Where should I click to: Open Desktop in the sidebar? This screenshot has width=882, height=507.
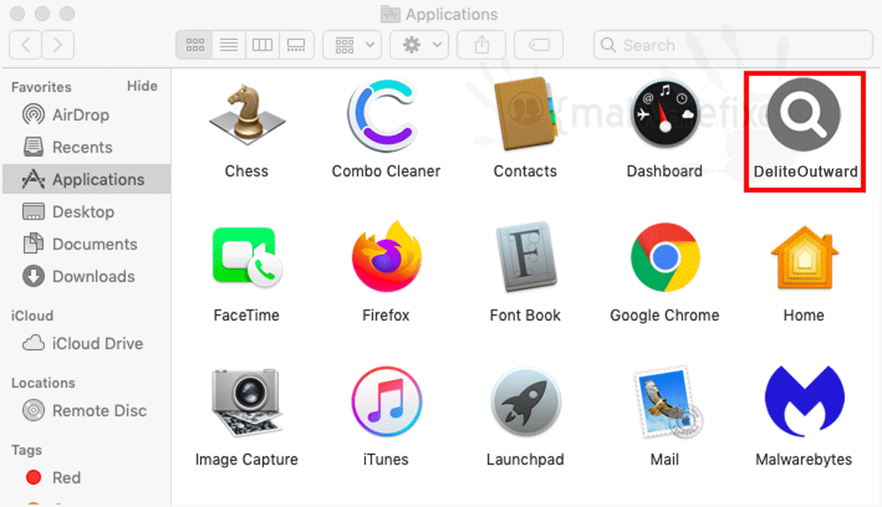click(86, 212)
